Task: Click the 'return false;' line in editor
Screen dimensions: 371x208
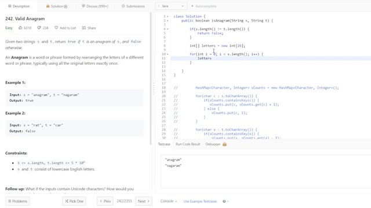Action: tap(210, 34)
